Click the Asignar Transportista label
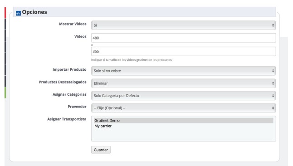Viewport: 293px width, 166px height. pyautogui.click(x=67, y=119)
